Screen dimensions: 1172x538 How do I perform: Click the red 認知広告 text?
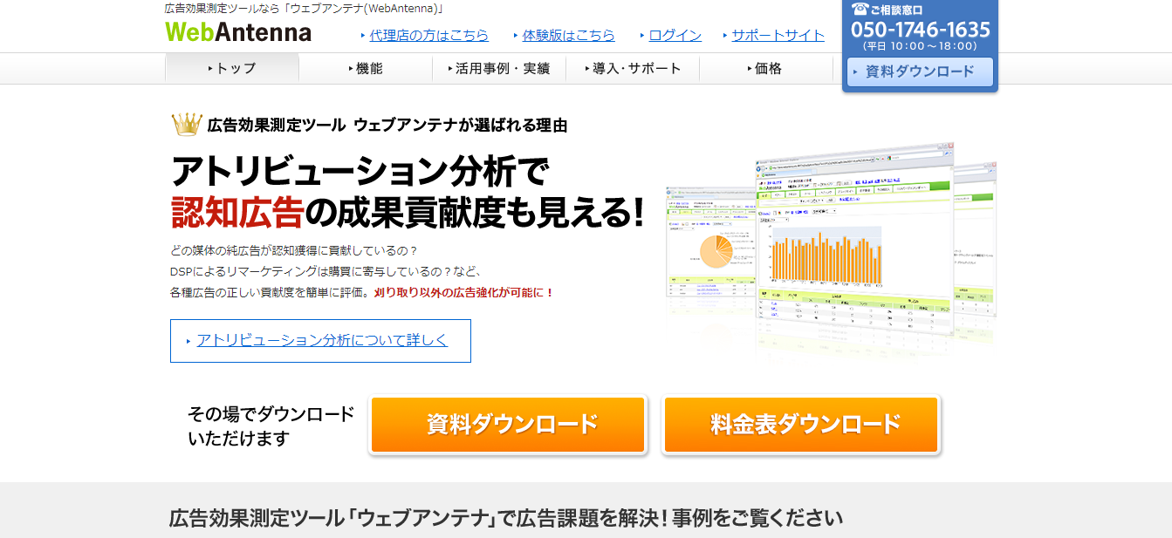237,212
